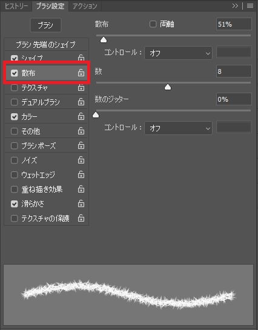Switch to the ヒストリー tab
Image resolution: width=258 pixels, height=330 pixels.
point(16,6)
